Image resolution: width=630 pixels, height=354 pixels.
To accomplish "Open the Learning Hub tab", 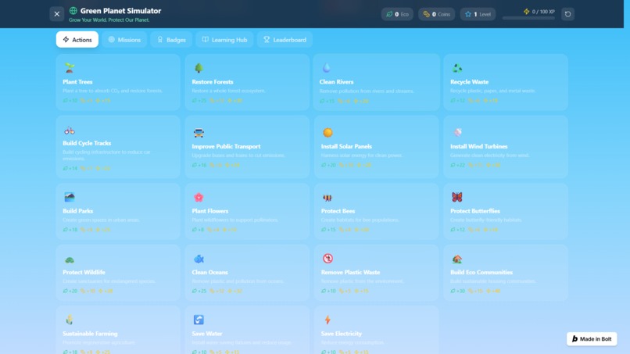I will point(224,39).
